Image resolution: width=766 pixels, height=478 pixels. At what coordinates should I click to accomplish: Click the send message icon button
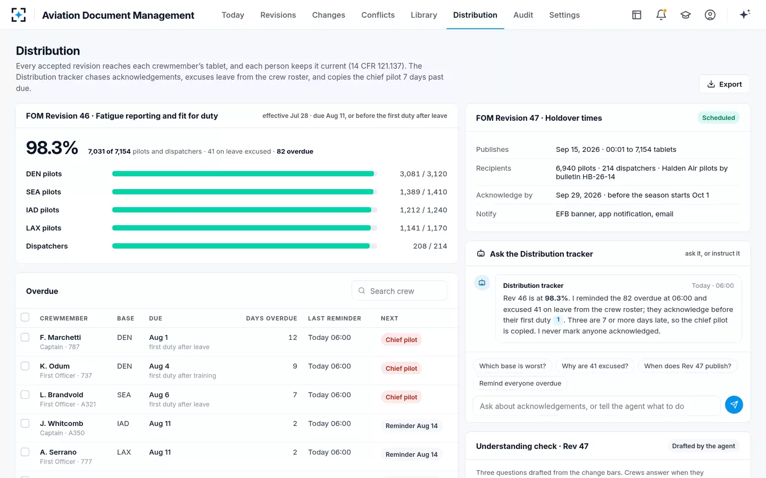(x=734, y=405)
